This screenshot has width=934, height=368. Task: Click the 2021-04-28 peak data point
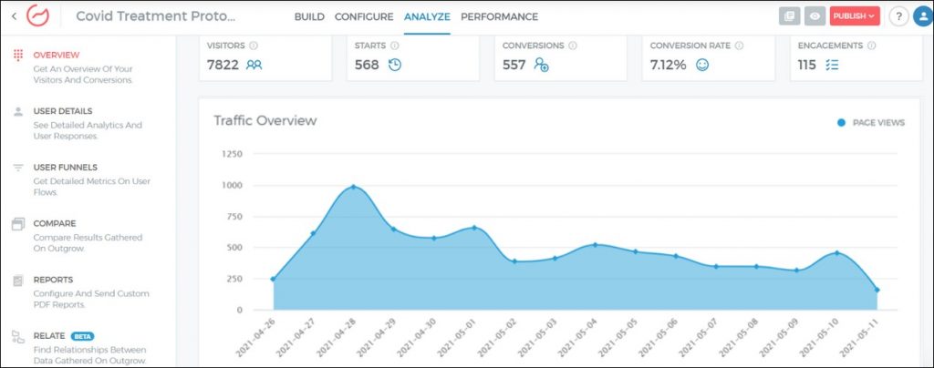point(353,187)
